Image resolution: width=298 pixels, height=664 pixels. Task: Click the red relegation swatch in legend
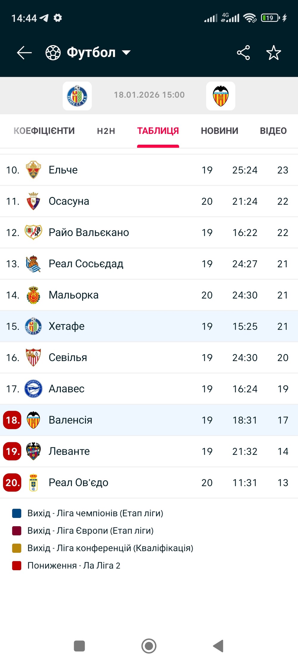[17, 565]
